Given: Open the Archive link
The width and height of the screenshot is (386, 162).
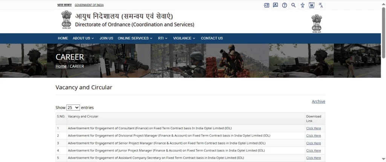Looking at the screenshot, I should click(x=318, y=101).
